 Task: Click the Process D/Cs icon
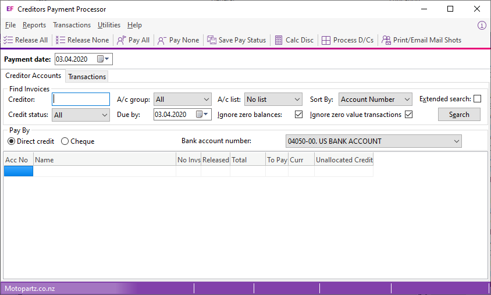point(326,40)
